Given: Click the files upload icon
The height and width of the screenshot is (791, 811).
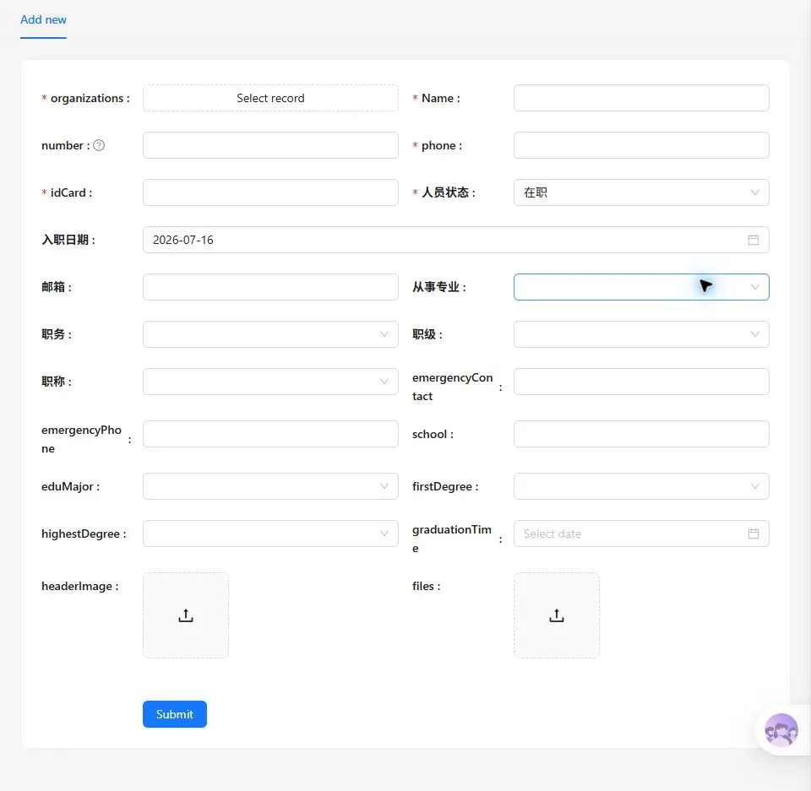Looking at the screenshot, I should pyautogui.click(x=557, y=615).
